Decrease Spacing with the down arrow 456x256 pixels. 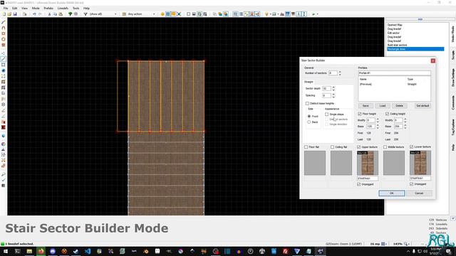click(333, 97)
